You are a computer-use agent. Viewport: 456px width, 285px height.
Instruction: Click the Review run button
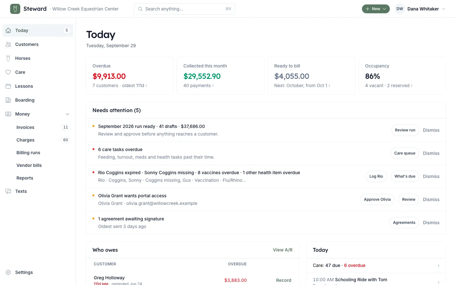tap(405, 130)
